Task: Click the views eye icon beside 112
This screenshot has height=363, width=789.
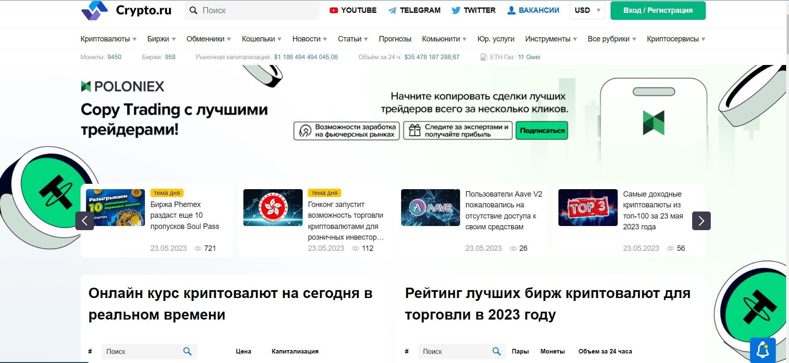Action: pyautogui.click(x=356, y=248)
